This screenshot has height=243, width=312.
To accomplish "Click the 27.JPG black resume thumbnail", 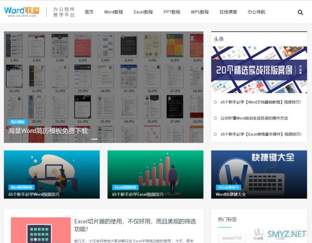I will pos(175,107).
